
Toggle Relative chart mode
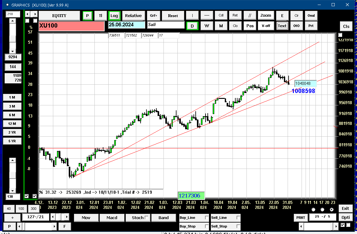point(133,16)
